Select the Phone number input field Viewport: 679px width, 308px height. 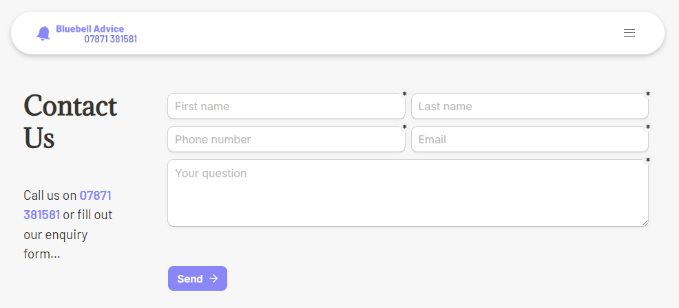coord(286,139)
